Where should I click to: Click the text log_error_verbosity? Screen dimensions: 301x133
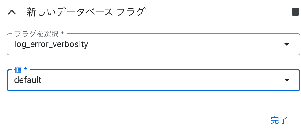tap(51, 44)
